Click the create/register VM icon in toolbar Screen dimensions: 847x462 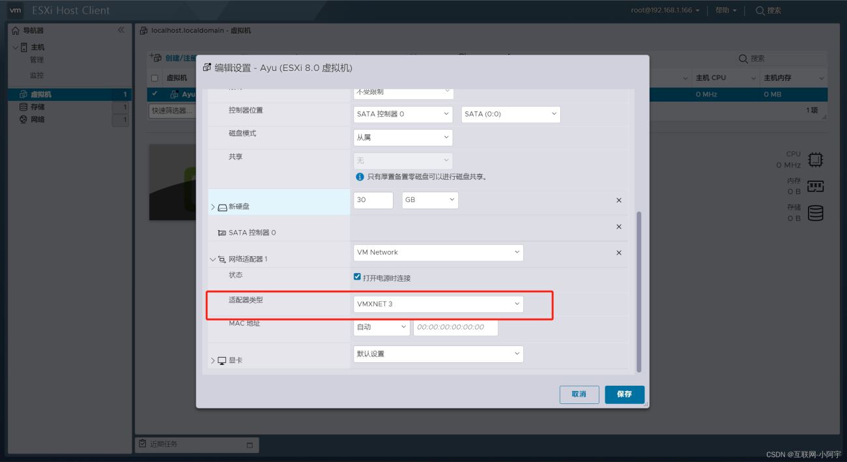156,57
